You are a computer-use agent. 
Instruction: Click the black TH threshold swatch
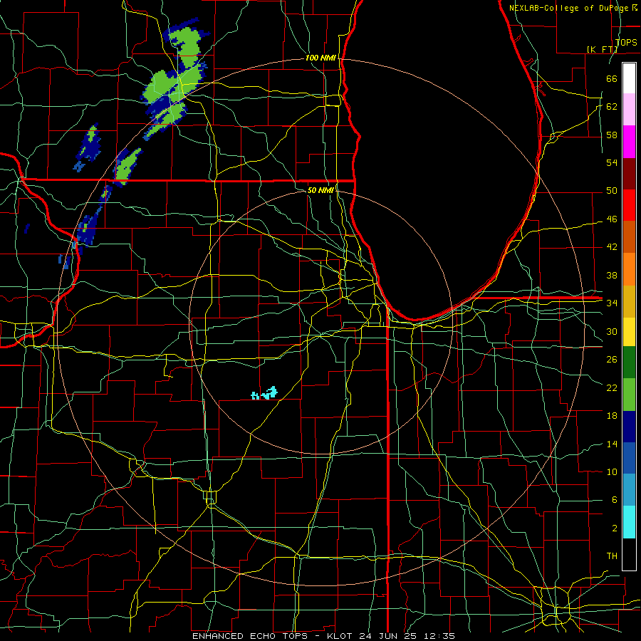coord(629,554)
